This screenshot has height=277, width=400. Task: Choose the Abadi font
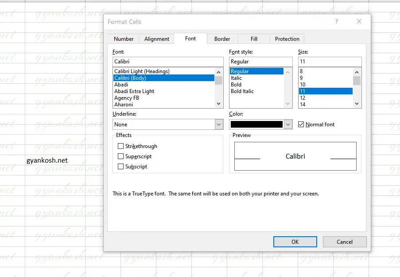point(164,85)
